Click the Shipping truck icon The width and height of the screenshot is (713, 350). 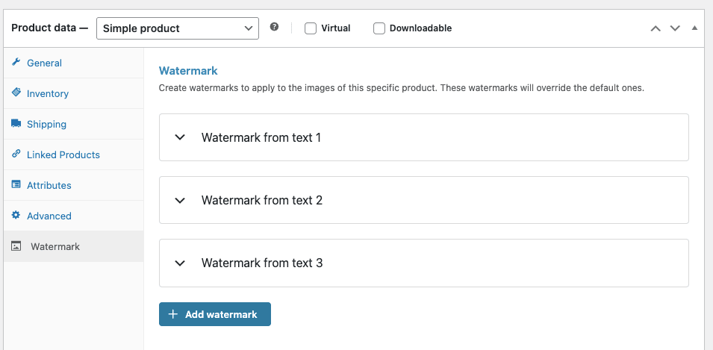click(x=16, y=123)
